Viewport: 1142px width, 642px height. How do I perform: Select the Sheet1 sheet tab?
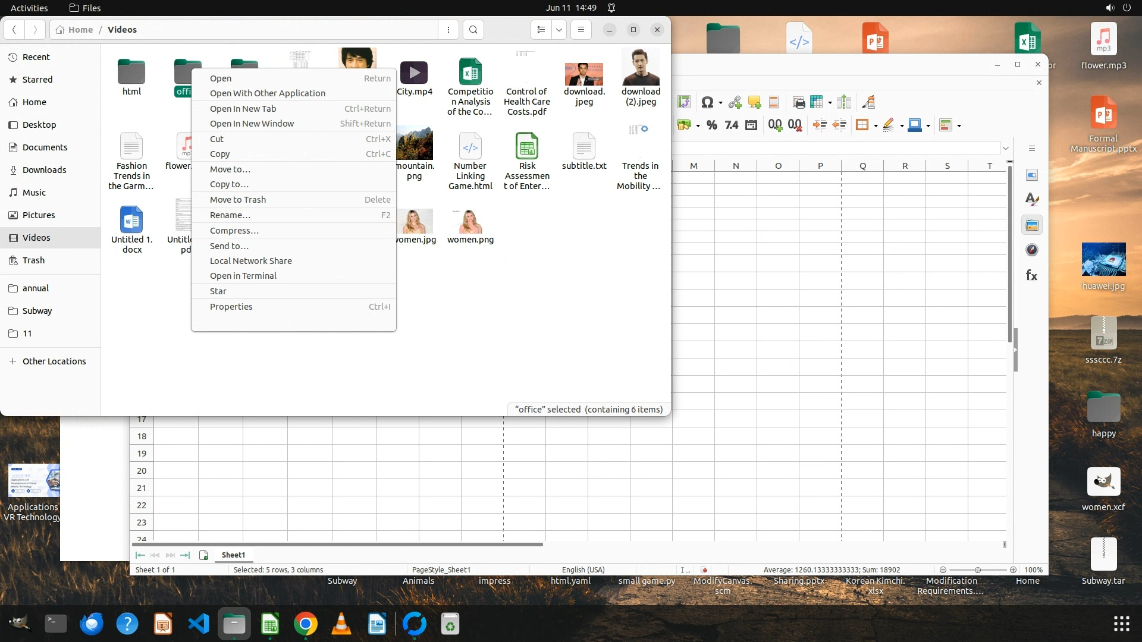[233, 555]
